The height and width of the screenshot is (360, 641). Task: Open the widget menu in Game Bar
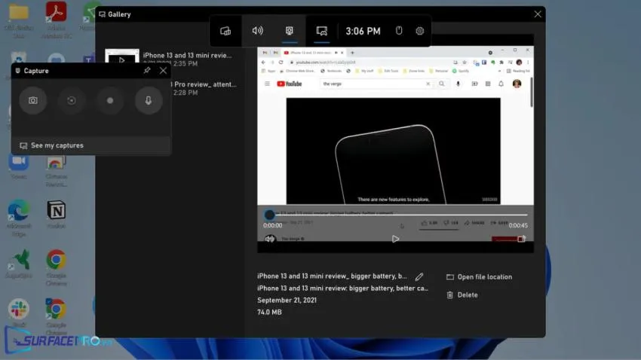(x=225, y=31)
